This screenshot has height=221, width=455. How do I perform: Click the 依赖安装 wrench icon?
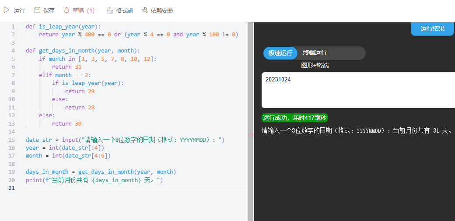(x=145, y=11)
